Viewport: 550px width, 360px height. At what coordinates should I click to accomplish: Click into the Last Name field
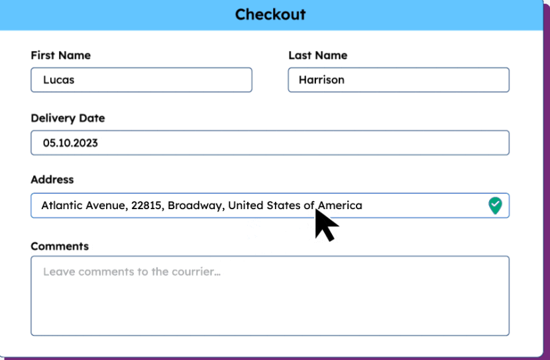click(x=398, y=80)
